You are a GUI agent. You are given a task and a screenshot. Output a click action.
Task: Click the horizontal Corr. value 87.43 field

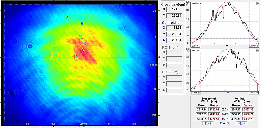click(x=207, y=123)
